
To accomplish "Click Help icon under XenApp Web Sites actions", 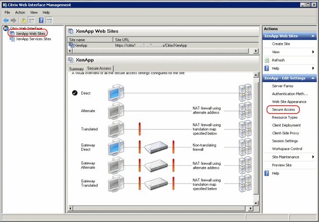I will click(x=267, y=68).
